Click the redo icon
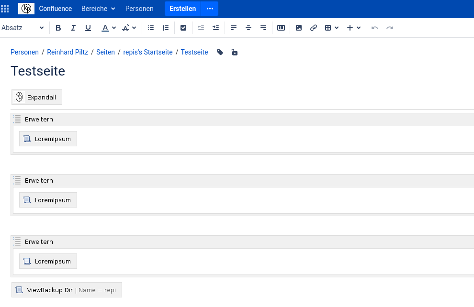The image size is (474, 307). (390, 28)
